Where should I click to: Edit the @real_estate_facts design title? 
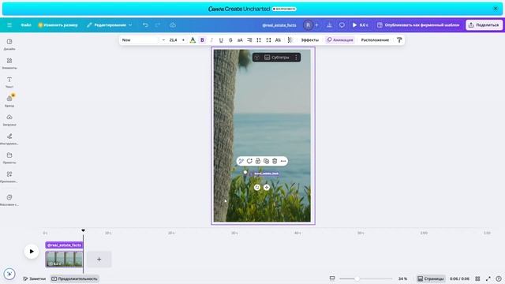coord(279,25)
